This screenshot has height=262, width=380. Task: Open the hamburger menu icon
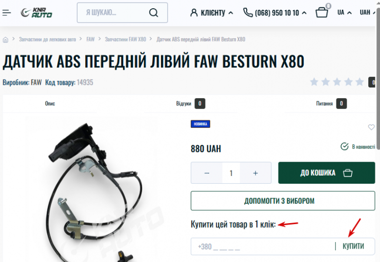click(7, 13)
